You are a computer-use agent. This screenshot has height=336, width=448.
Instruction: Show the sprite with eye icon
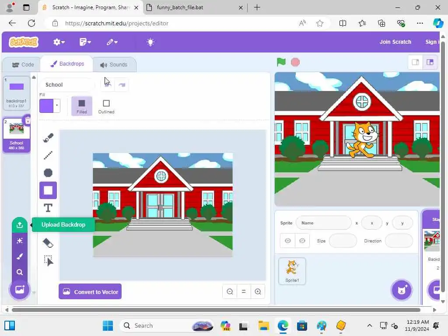(288, 241)
